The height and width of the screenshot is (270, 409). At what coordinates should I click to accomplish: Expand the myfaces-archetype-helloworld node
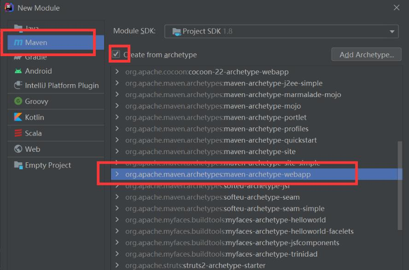117,220
